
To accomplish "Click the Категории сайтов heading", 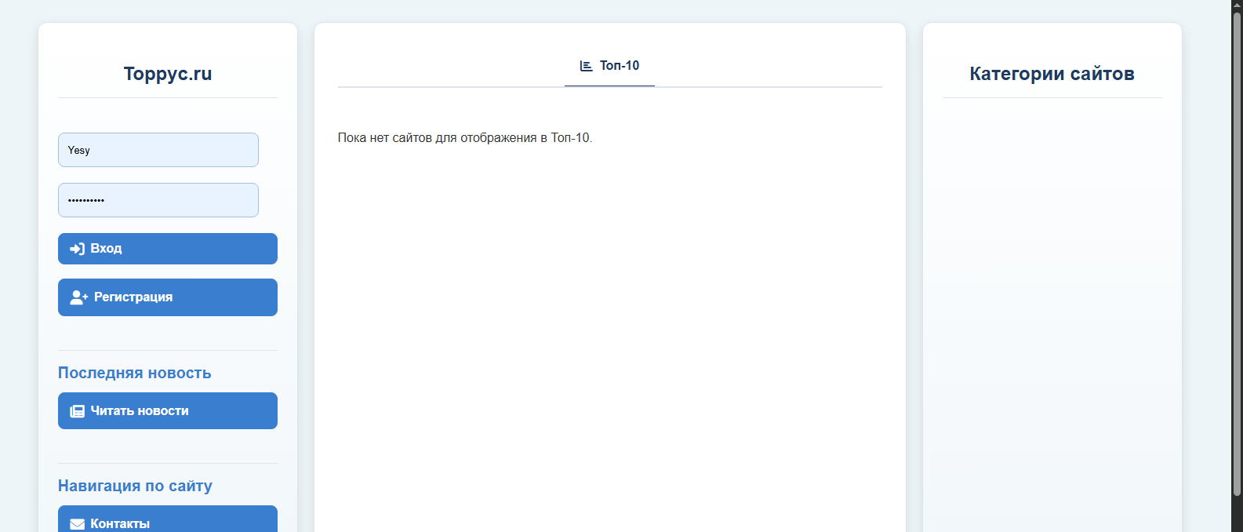I will pyautogui.click(x=1052, y=74).
